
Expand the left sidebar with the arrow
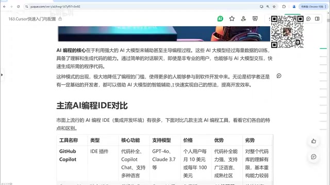(2, 75)
